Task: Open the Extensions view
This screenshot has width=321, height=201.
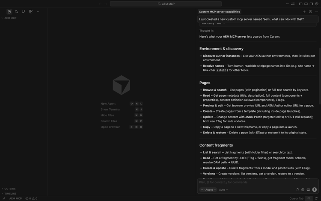Action: point(31,12)
